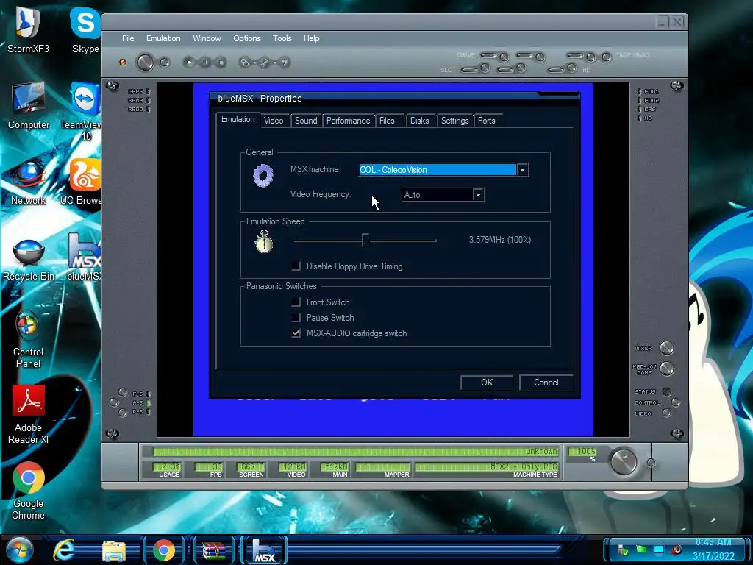Expand the MSX machine dropdown arrow
The height and width of the screenshot is (565, 753).
click(523, 170)
